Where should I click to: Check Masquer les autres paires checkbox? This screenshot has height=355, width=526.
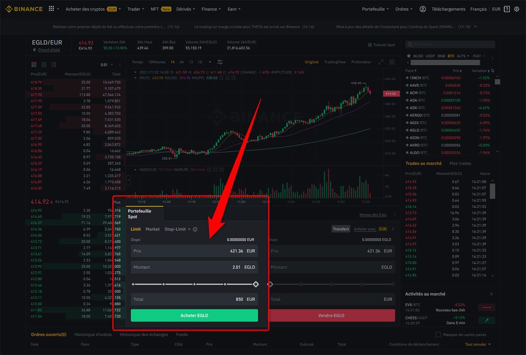[438, 334]
